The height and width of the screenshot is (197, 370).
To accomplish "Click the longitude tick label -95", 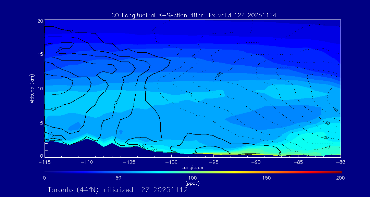I will (x=213, y=162).
